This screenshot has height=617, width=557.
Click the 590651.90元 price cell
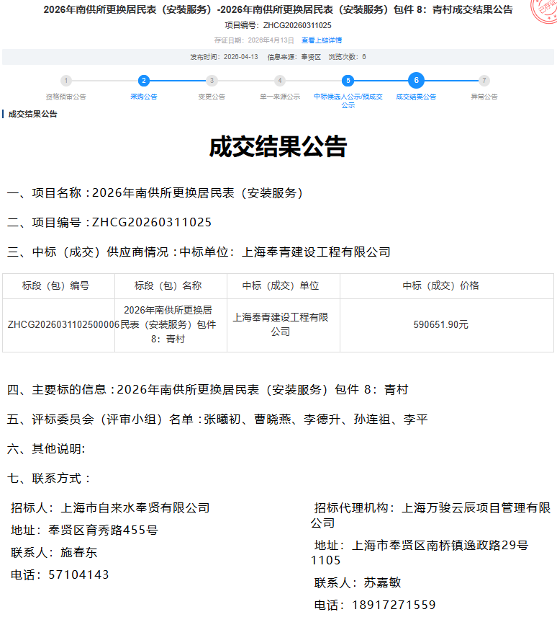click(x=440, y=325)
